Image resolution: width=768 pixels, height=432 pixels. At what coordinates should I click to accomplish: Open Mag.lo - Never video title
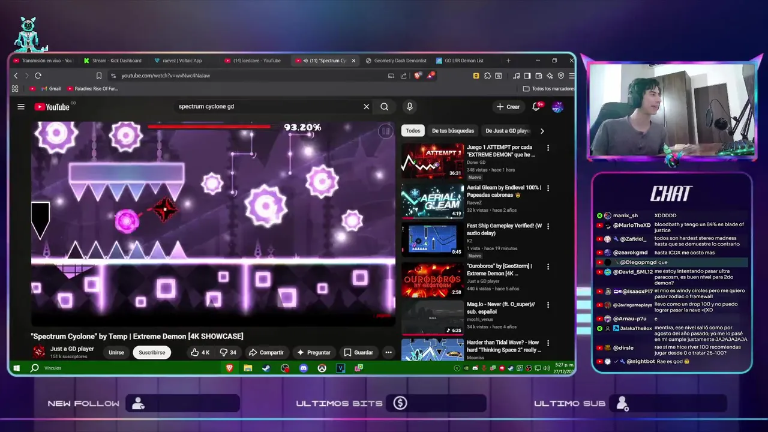pos(501,308)
